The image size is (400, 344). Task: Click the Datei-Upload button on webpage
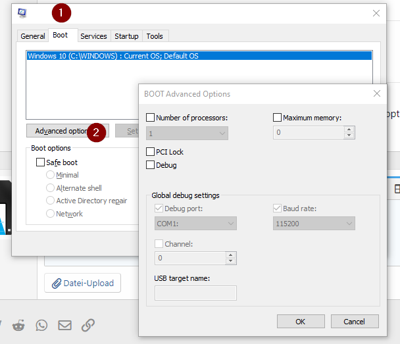[83, 283]
